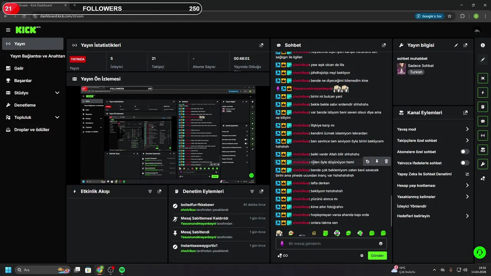Reply to hovered chat message with arrow icon
The image size is (491, 276).
(367, 162)
